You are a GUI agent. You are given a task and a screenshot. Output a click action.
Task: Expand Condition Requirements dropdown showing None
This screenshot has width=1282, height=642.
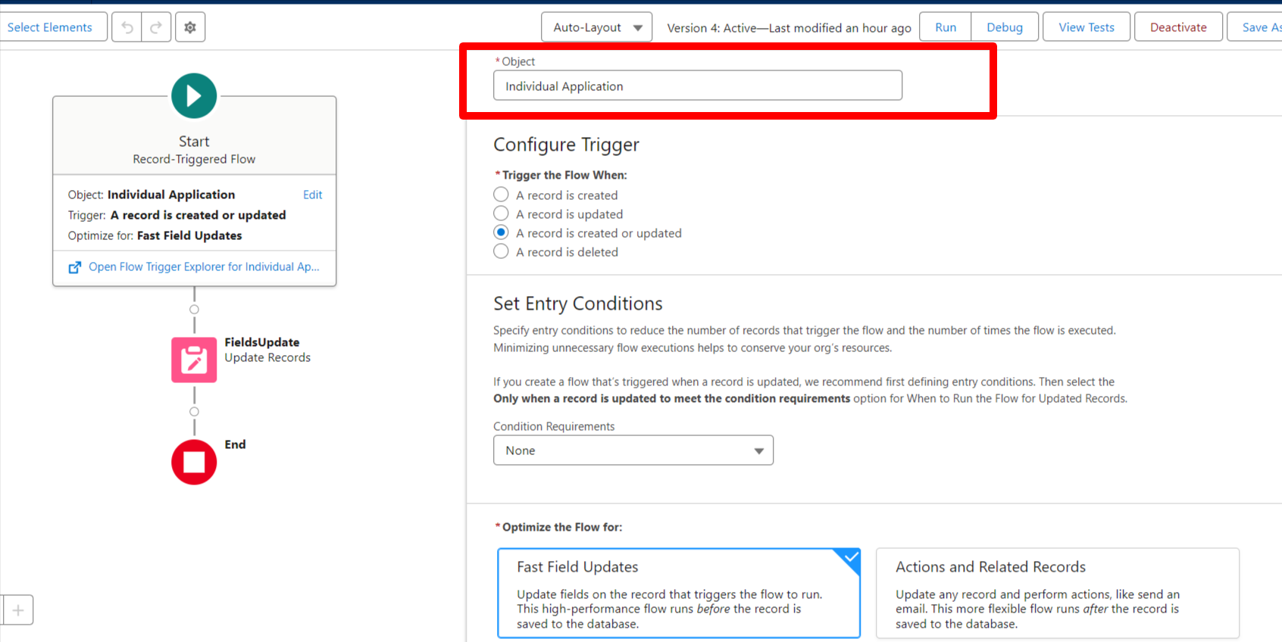633,450
